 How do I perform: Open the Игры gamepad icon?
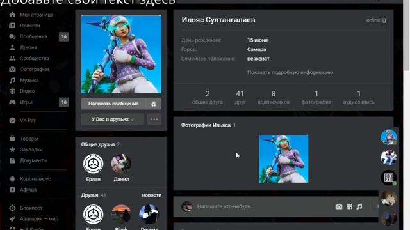pos(12,102)
